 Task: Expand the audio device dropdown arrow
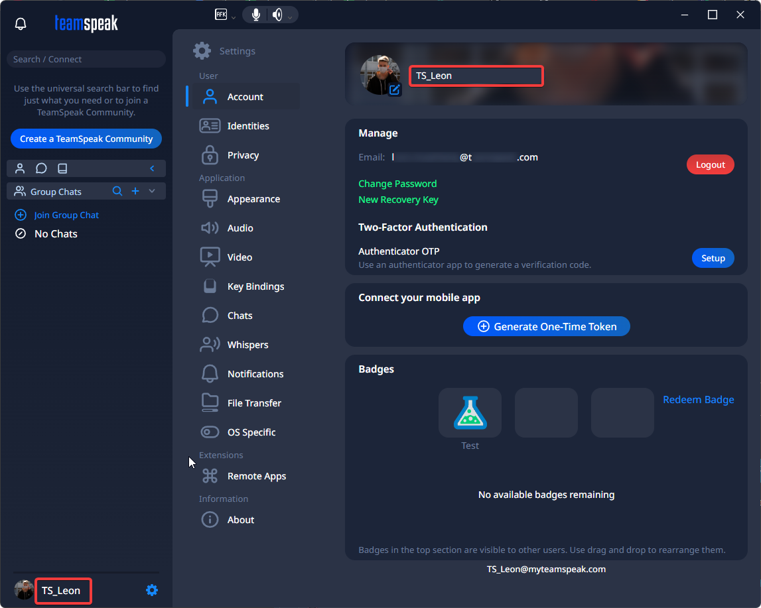(289, 17)
